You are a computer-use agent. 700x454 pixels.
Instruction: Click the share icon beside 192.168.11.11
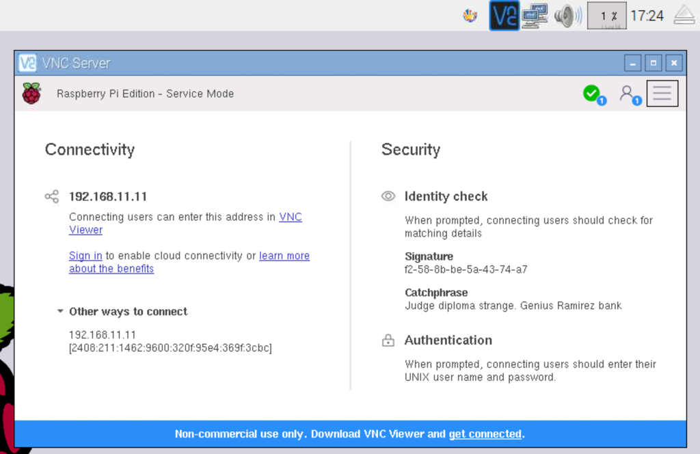coord(52,196)
